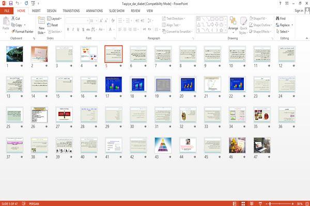Click the New Slide icon
This screenshot has height=206, width=310.
(x=41, y=21)
